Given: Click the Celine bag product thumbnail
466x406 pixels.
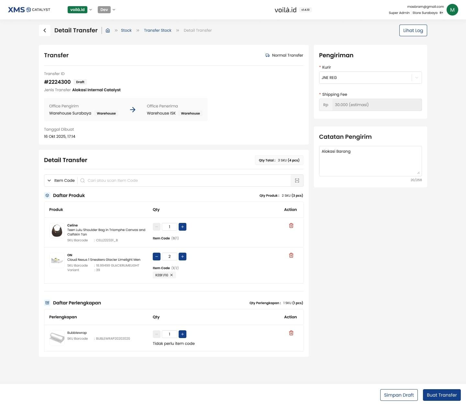Looking at the screenshot, I should [x=57, y=231].
